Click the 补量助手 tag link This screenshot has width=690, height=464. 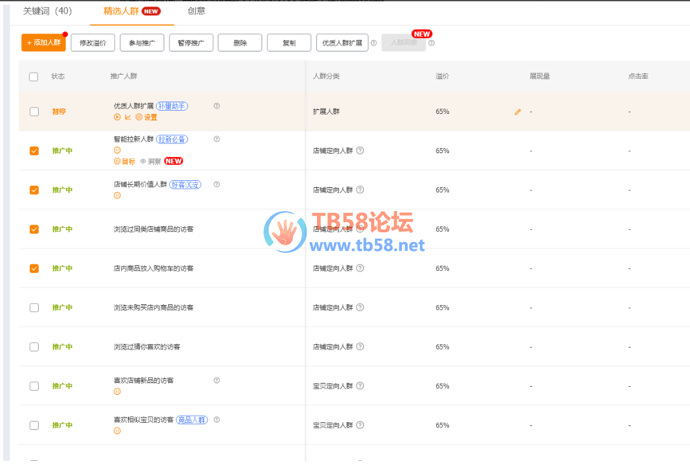point(172,106)
